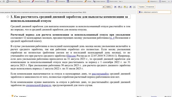Open the п. 4 link

(112, 38)
